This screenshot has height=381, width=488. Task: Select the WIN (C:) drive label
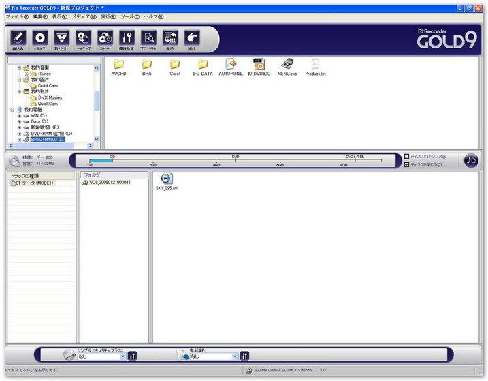[x=39, y=116]
